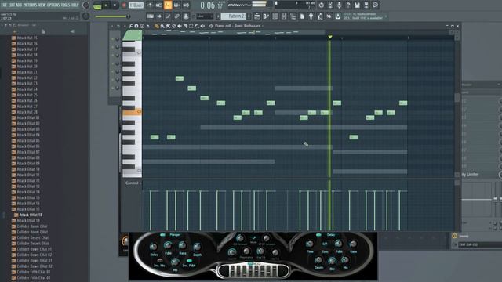Toggle the metronome icon in the recording panel
The image size is (502, 282).
(150, 5)
